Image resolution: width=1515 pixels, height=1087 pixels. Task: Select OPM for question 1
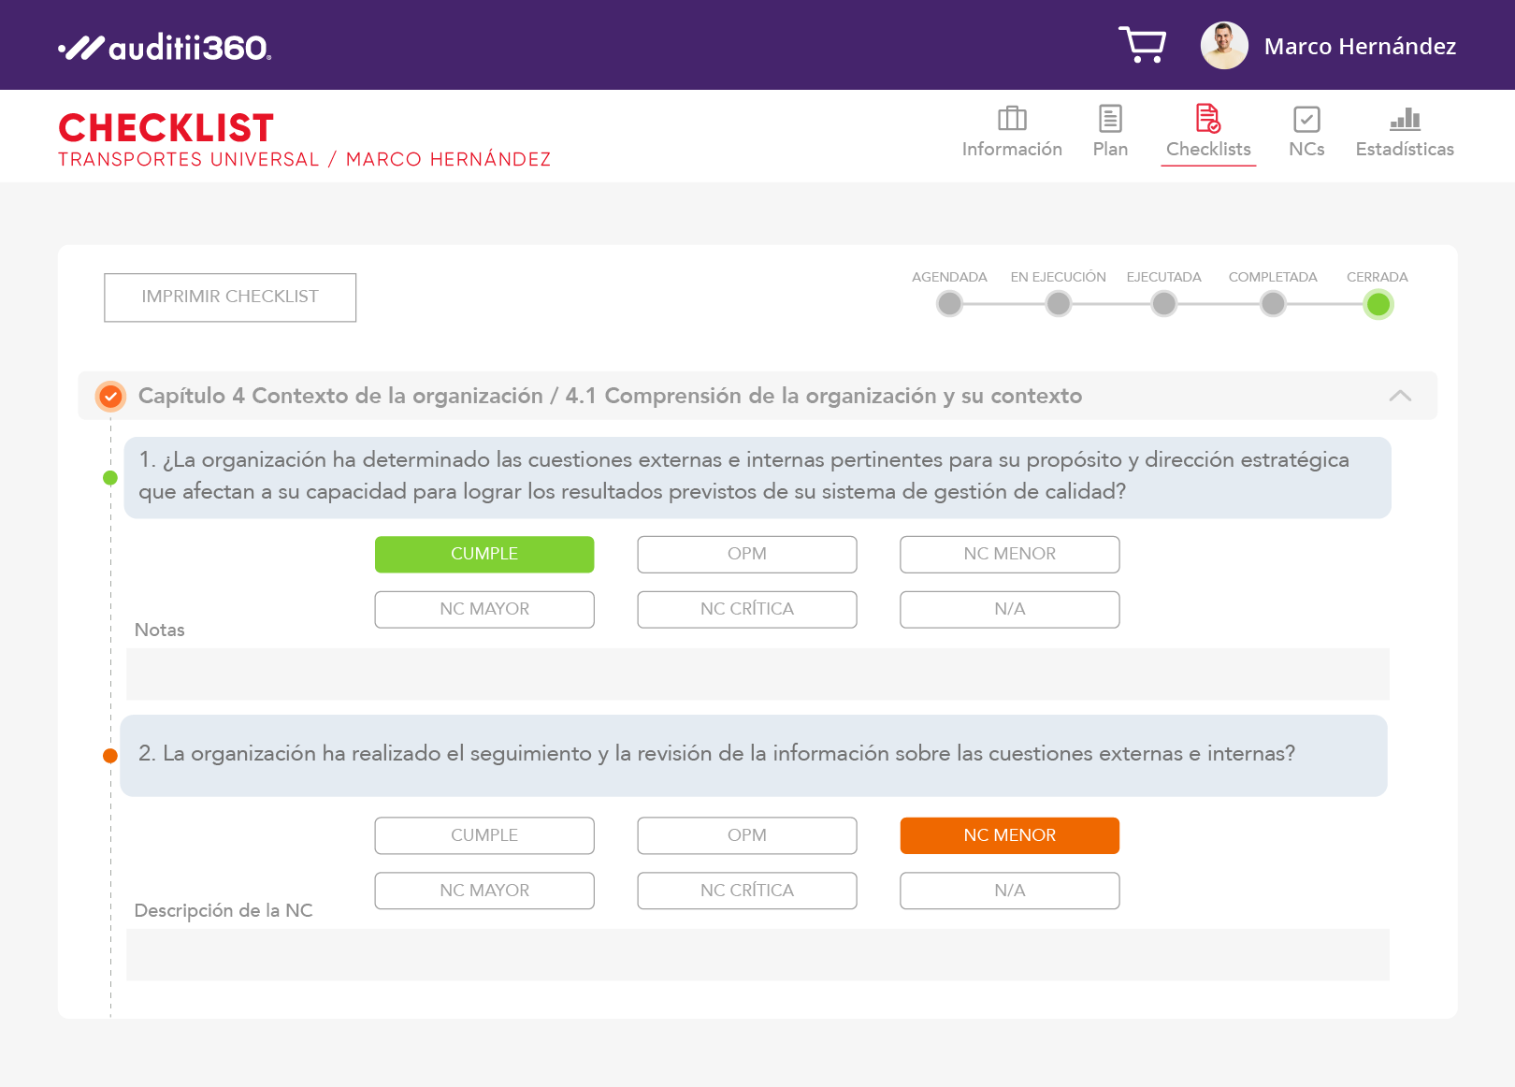coord(746,554)
